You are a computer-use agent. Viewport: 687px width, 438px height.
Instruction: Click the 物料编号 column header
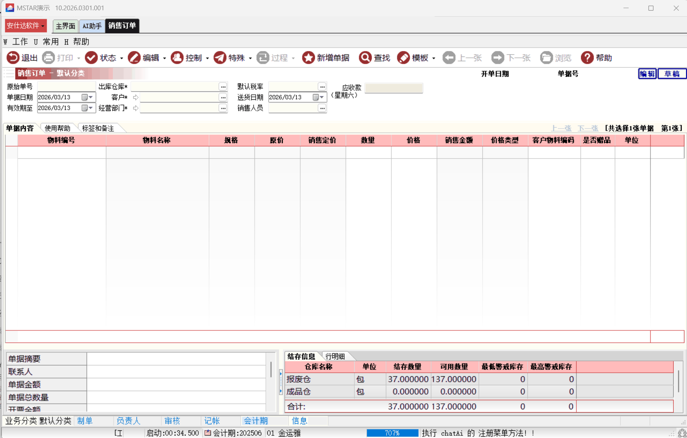(61, 140)
